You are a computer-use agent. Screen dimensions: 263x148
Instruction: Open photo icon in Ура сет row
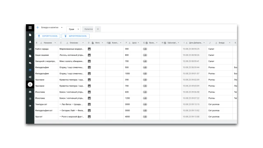(x=89, y=117)
